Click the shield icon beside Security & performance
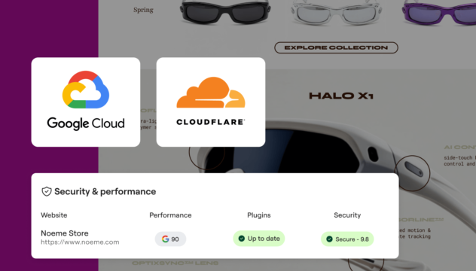 click(47, 191)
